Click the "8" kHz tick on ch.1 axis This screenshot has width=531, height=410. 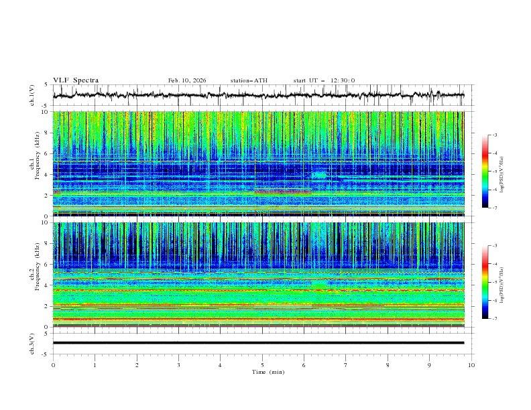[x=47, y=133]
